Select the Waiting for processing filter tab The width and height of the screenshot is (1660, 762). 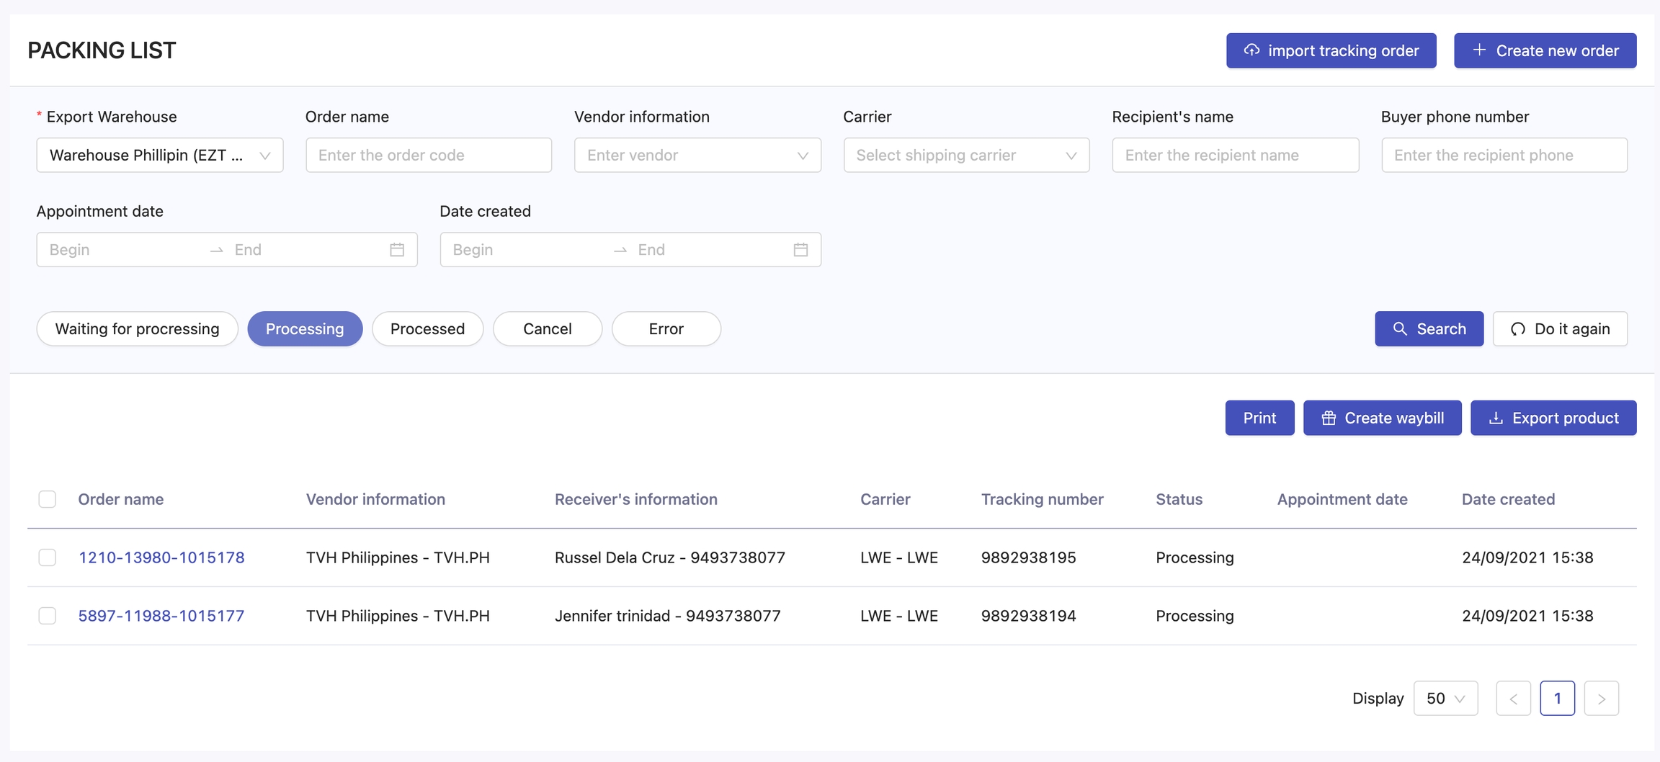137,329
